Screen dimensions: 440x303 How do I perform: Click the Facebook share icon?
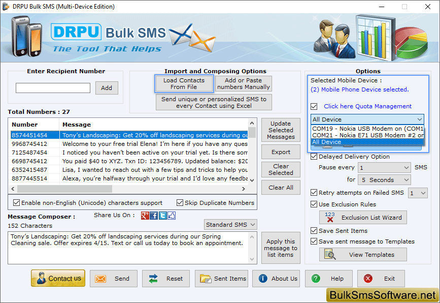154,216
